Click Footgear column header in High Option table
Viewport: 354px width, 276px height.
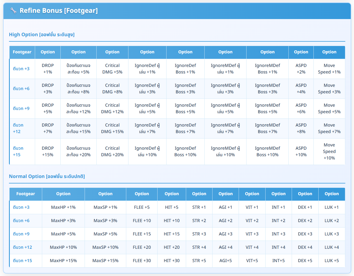tap(22, 52)
